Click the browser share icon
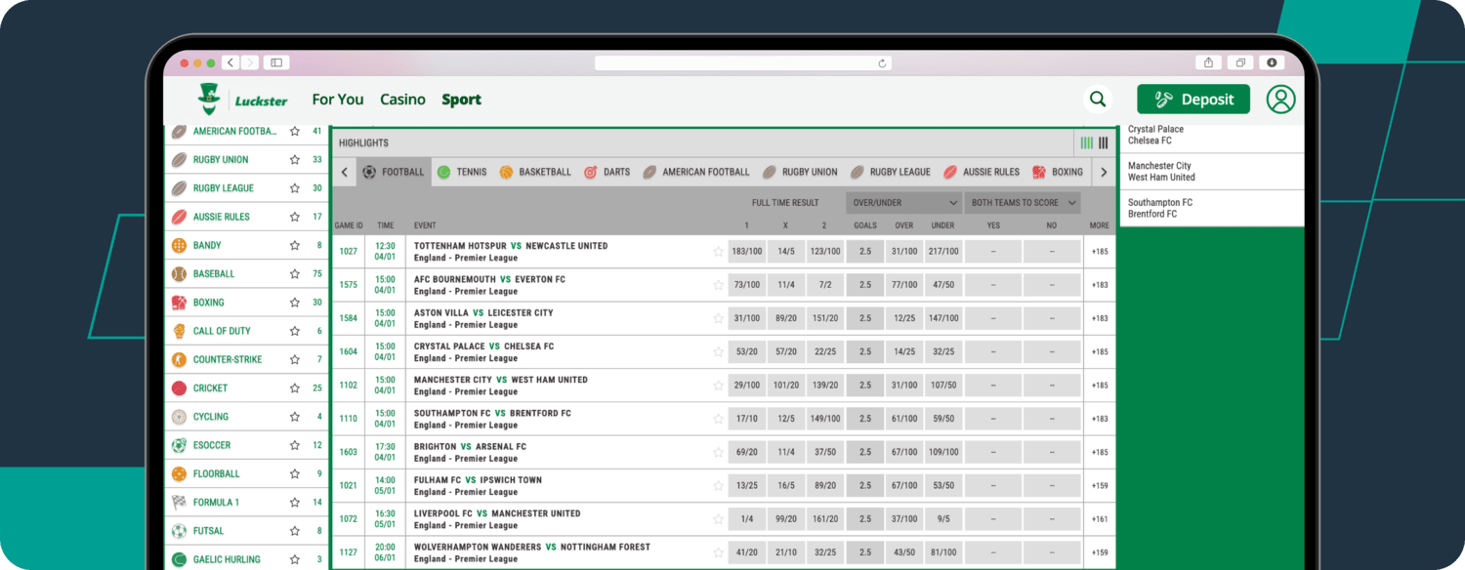This screenshot has width=1465, height=570. [x=1209, y=62]
